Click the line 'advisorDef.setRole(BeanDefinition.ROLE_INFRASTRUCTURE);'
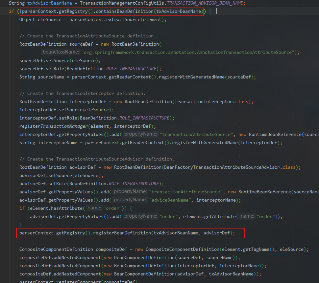 tap(91, 184)
